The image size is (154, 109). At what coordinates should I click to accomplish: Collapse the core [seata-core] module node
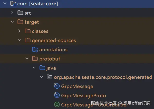(5, 4)
